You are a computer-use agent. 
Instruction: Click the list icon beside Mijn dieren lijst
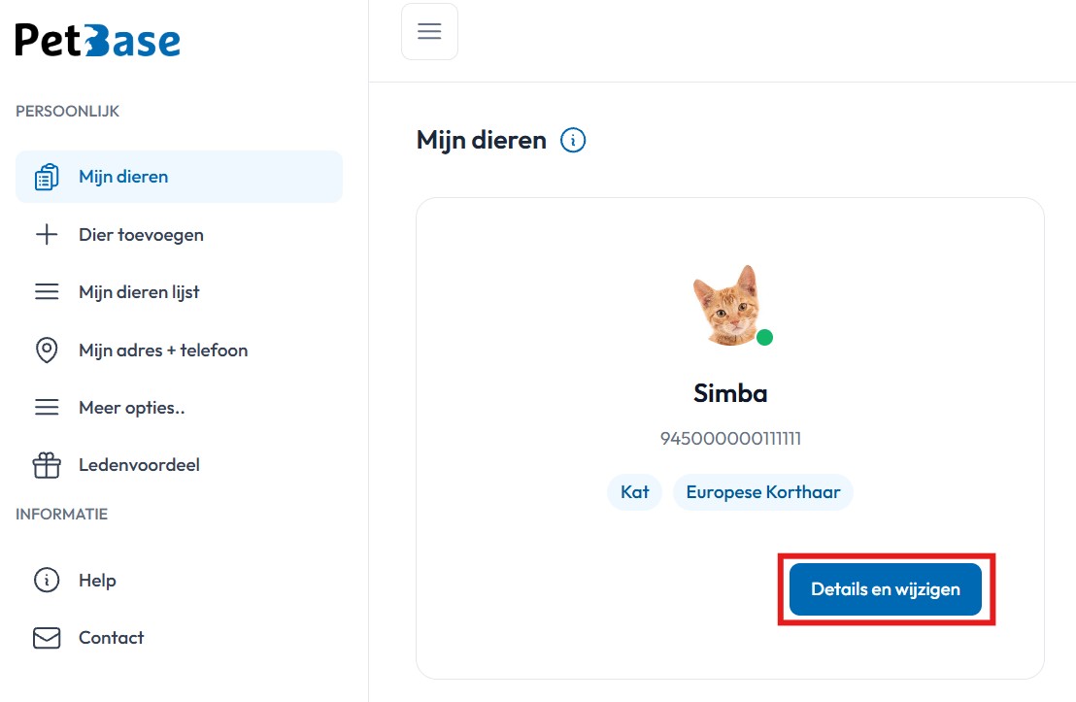point(47,292)
